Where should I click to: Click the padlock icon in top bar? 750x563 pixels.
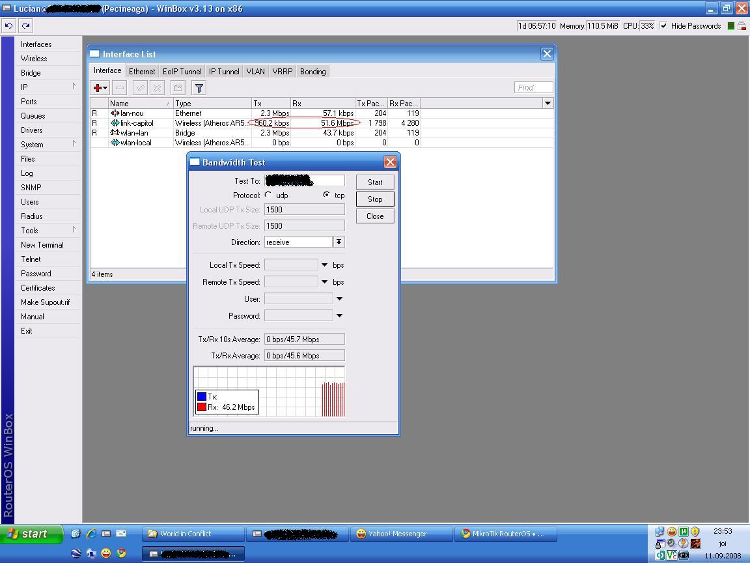tap(742, 26)
